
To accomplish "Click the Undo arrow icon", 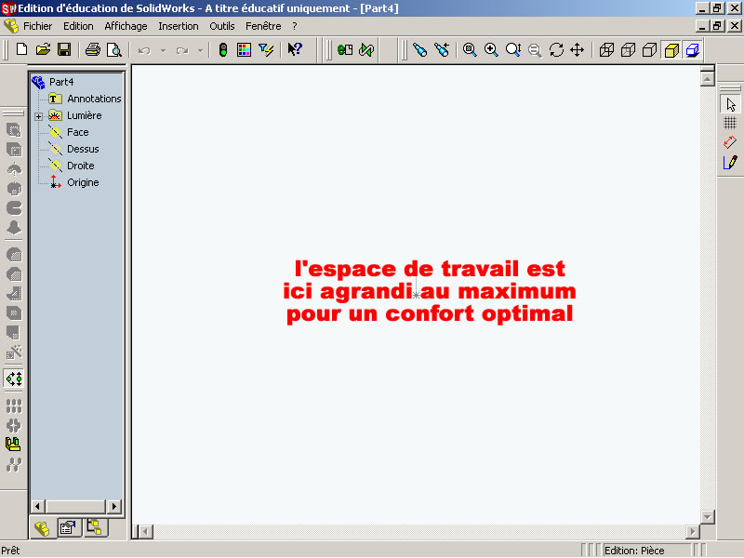I will pos(144,50).
